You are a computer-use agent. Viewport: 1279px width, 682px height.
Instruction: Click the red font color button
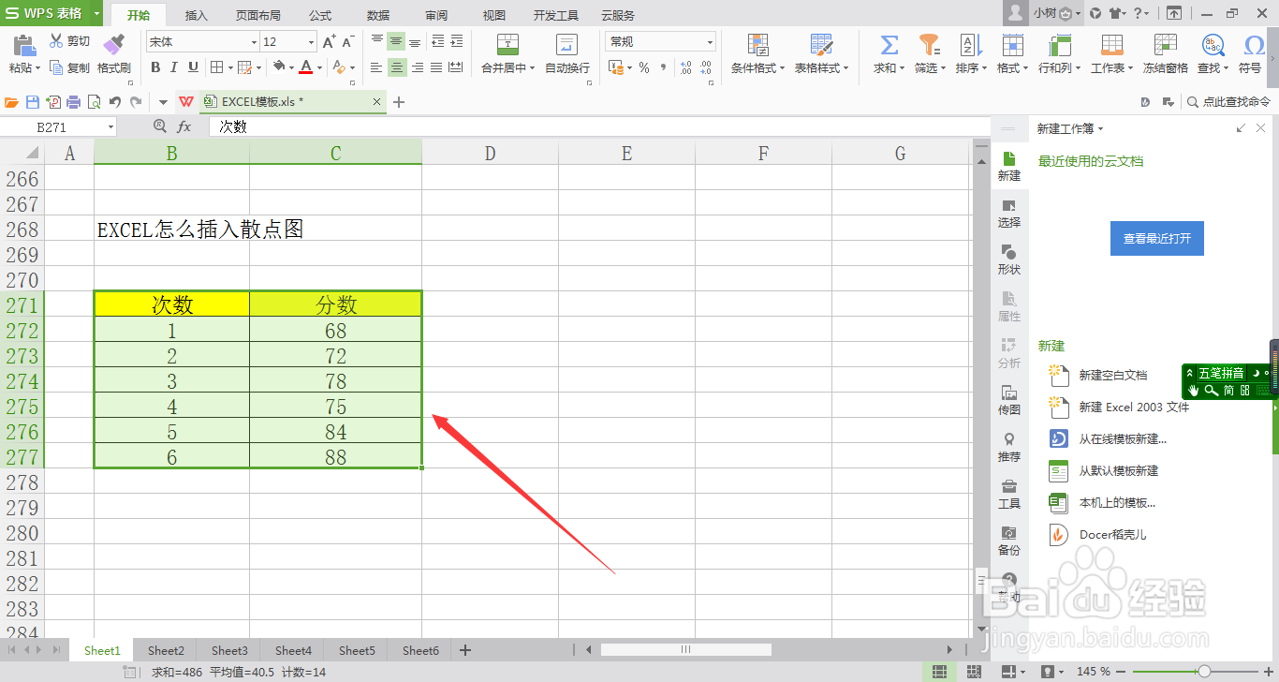[x=305, y=67]
